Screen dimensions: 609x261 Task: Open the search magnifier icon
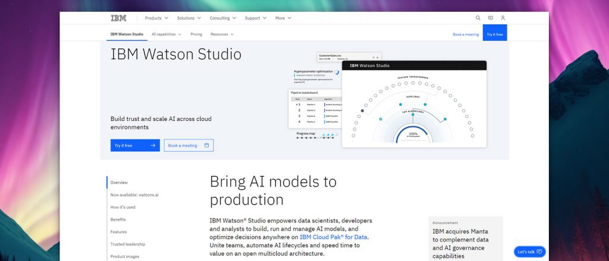[478, 18]
